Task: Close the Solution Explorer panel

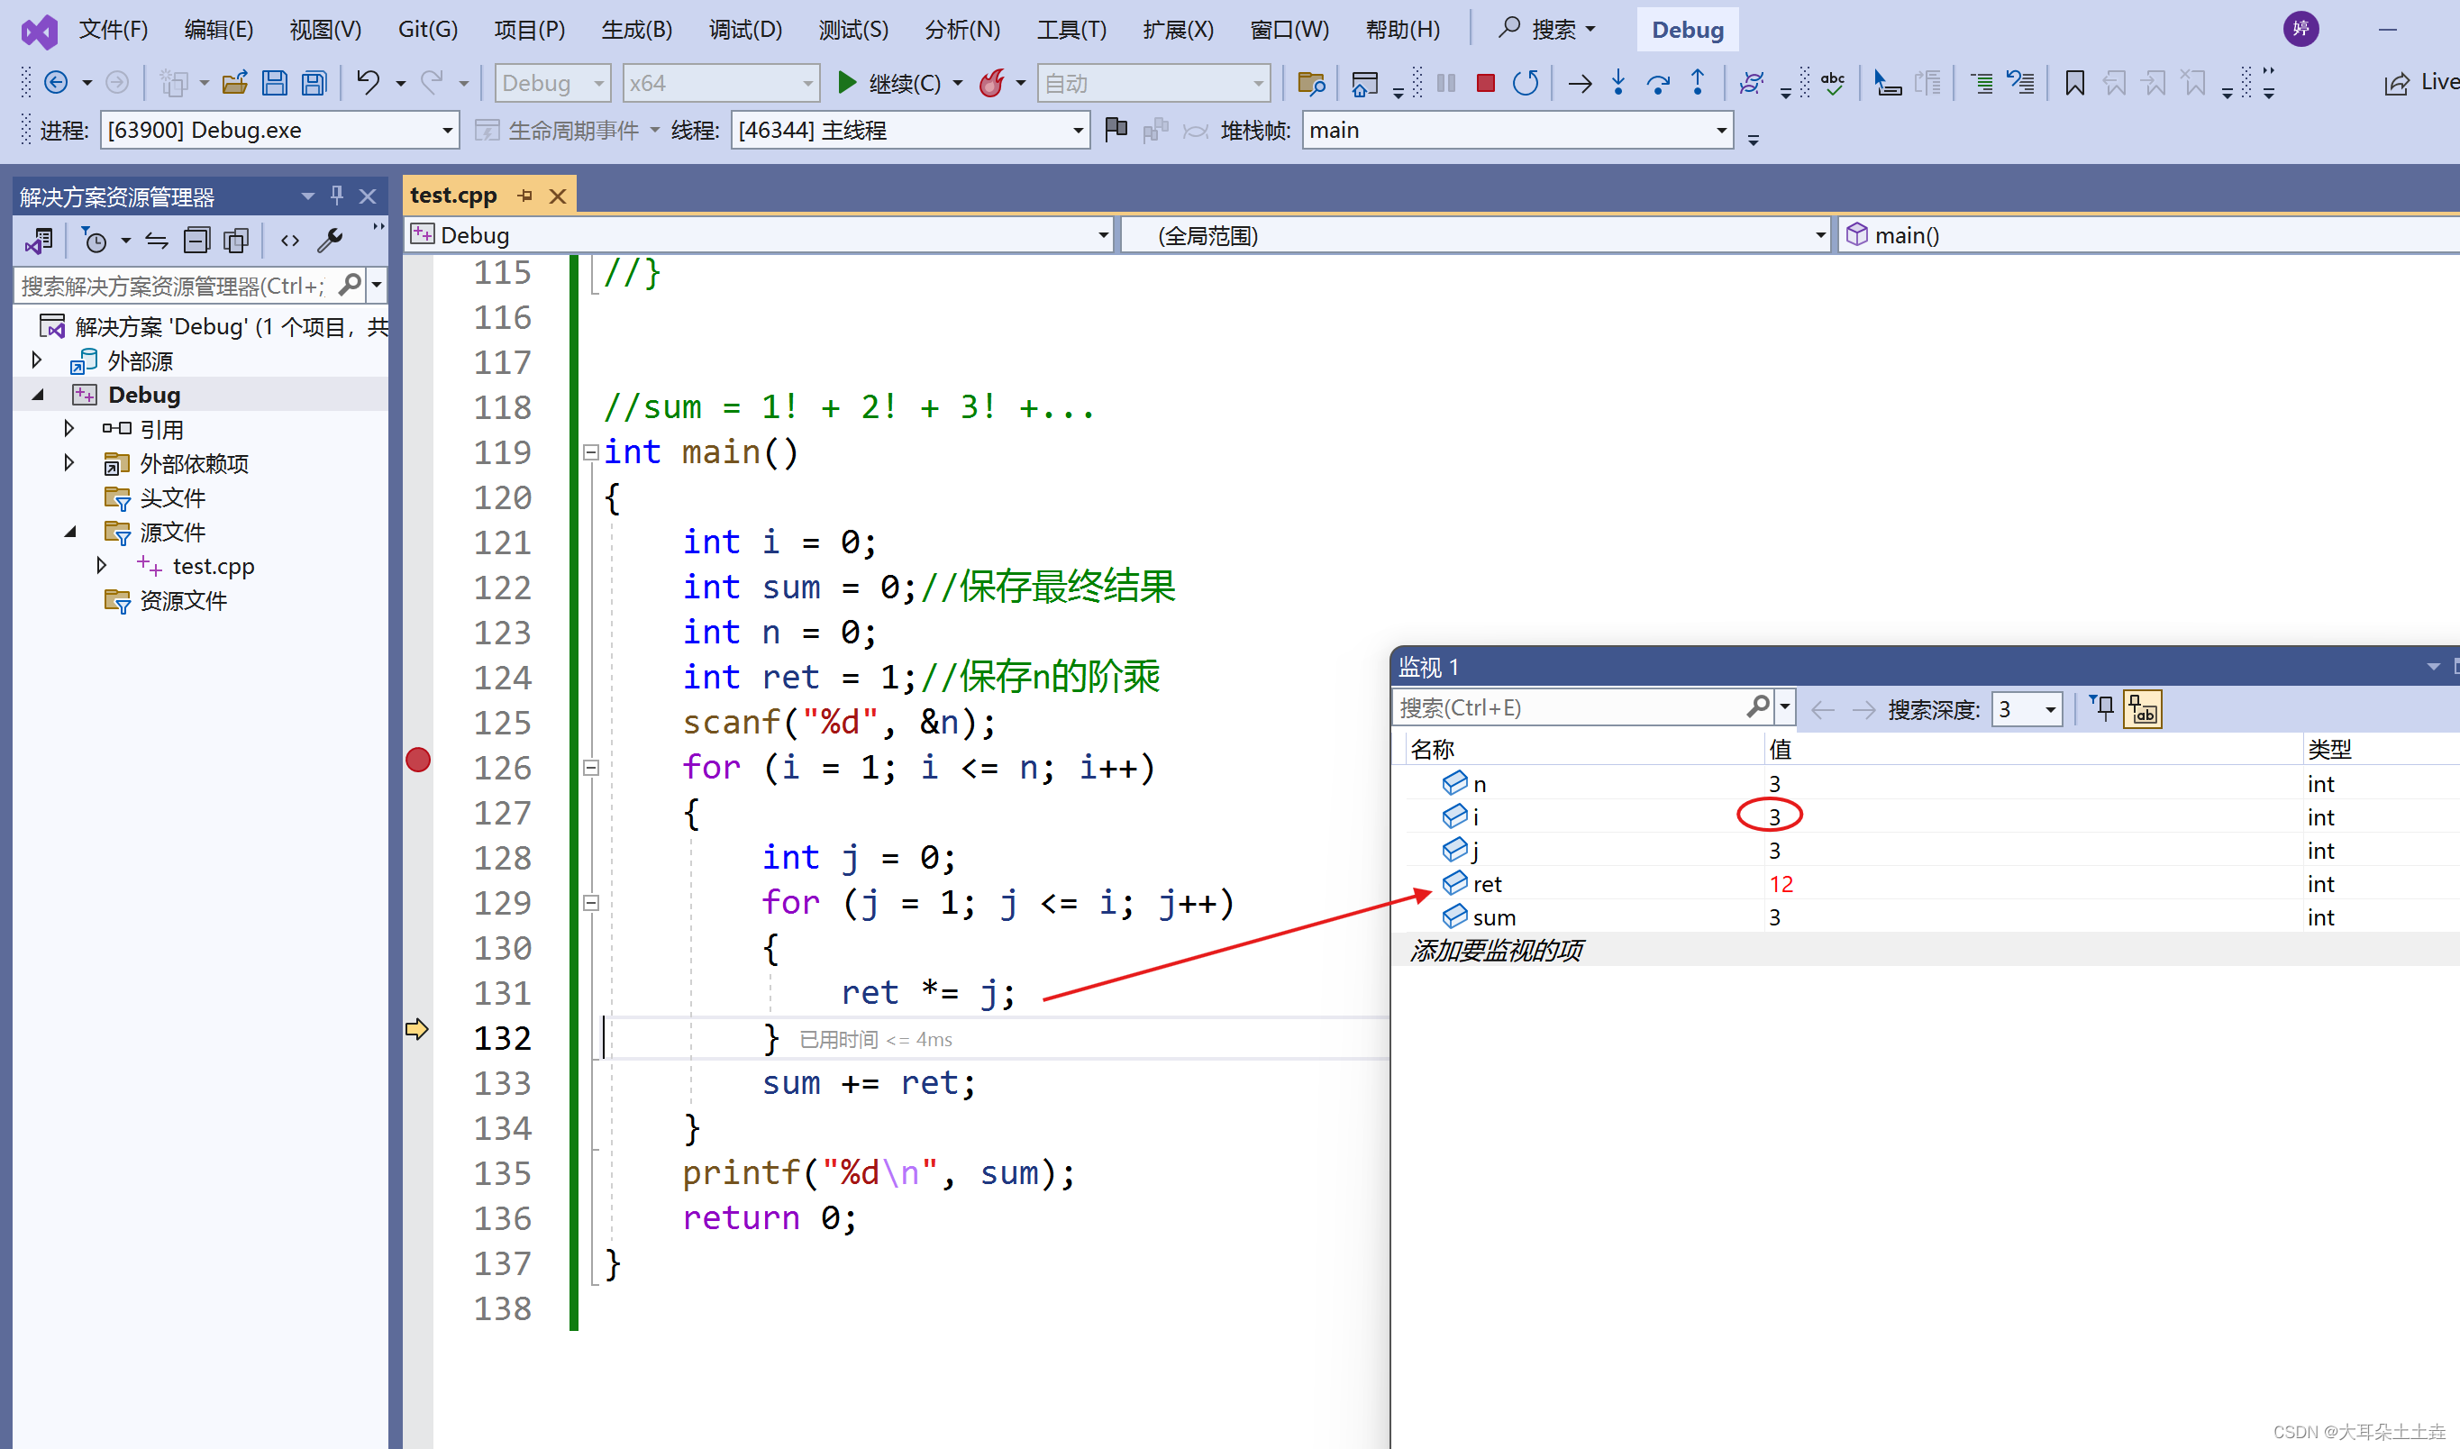Action: click(x=368, y=196)
